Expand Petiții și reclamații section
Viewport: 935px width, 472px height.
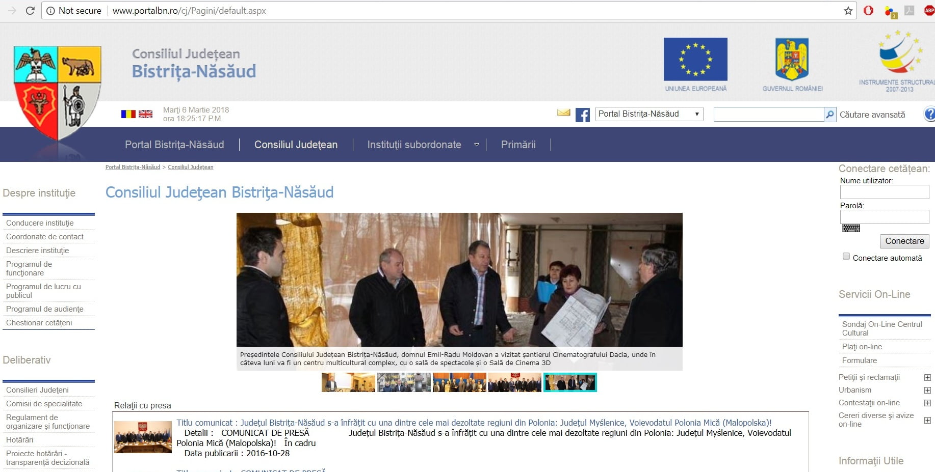(927, 377)
